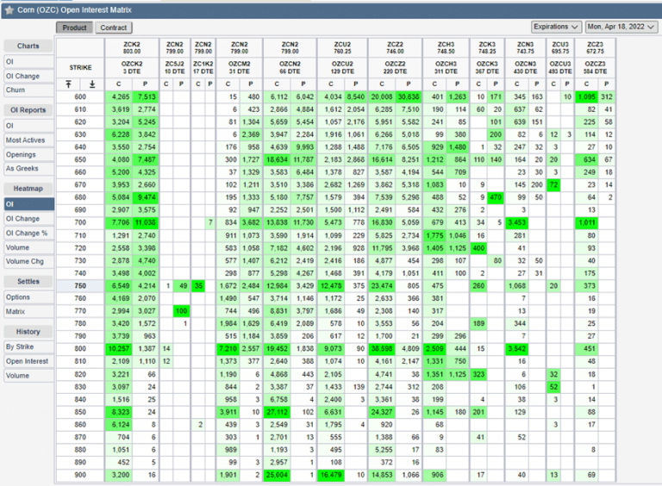The image size is (662, 486).
Task: Click the Heatmap section header
Action: tap(28, 189)
